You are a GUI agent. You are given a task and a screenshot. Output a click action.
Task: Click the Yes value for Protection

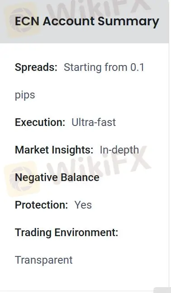(83, 205)
